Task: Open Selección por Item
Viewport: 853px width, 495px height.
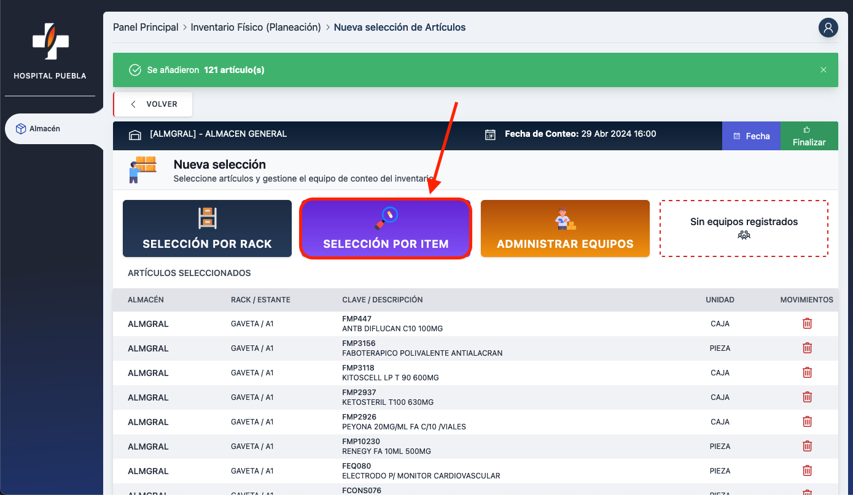Action: pyautogui.click(x=386, y=228)
